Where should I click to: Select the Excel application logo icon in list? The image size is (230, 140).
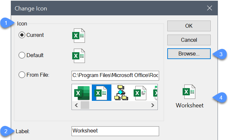tap(82, 93)
